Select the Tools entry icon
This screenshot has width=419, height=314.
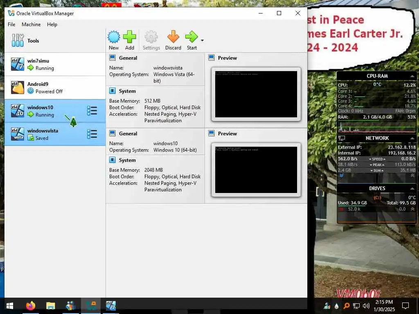[18, 40]
